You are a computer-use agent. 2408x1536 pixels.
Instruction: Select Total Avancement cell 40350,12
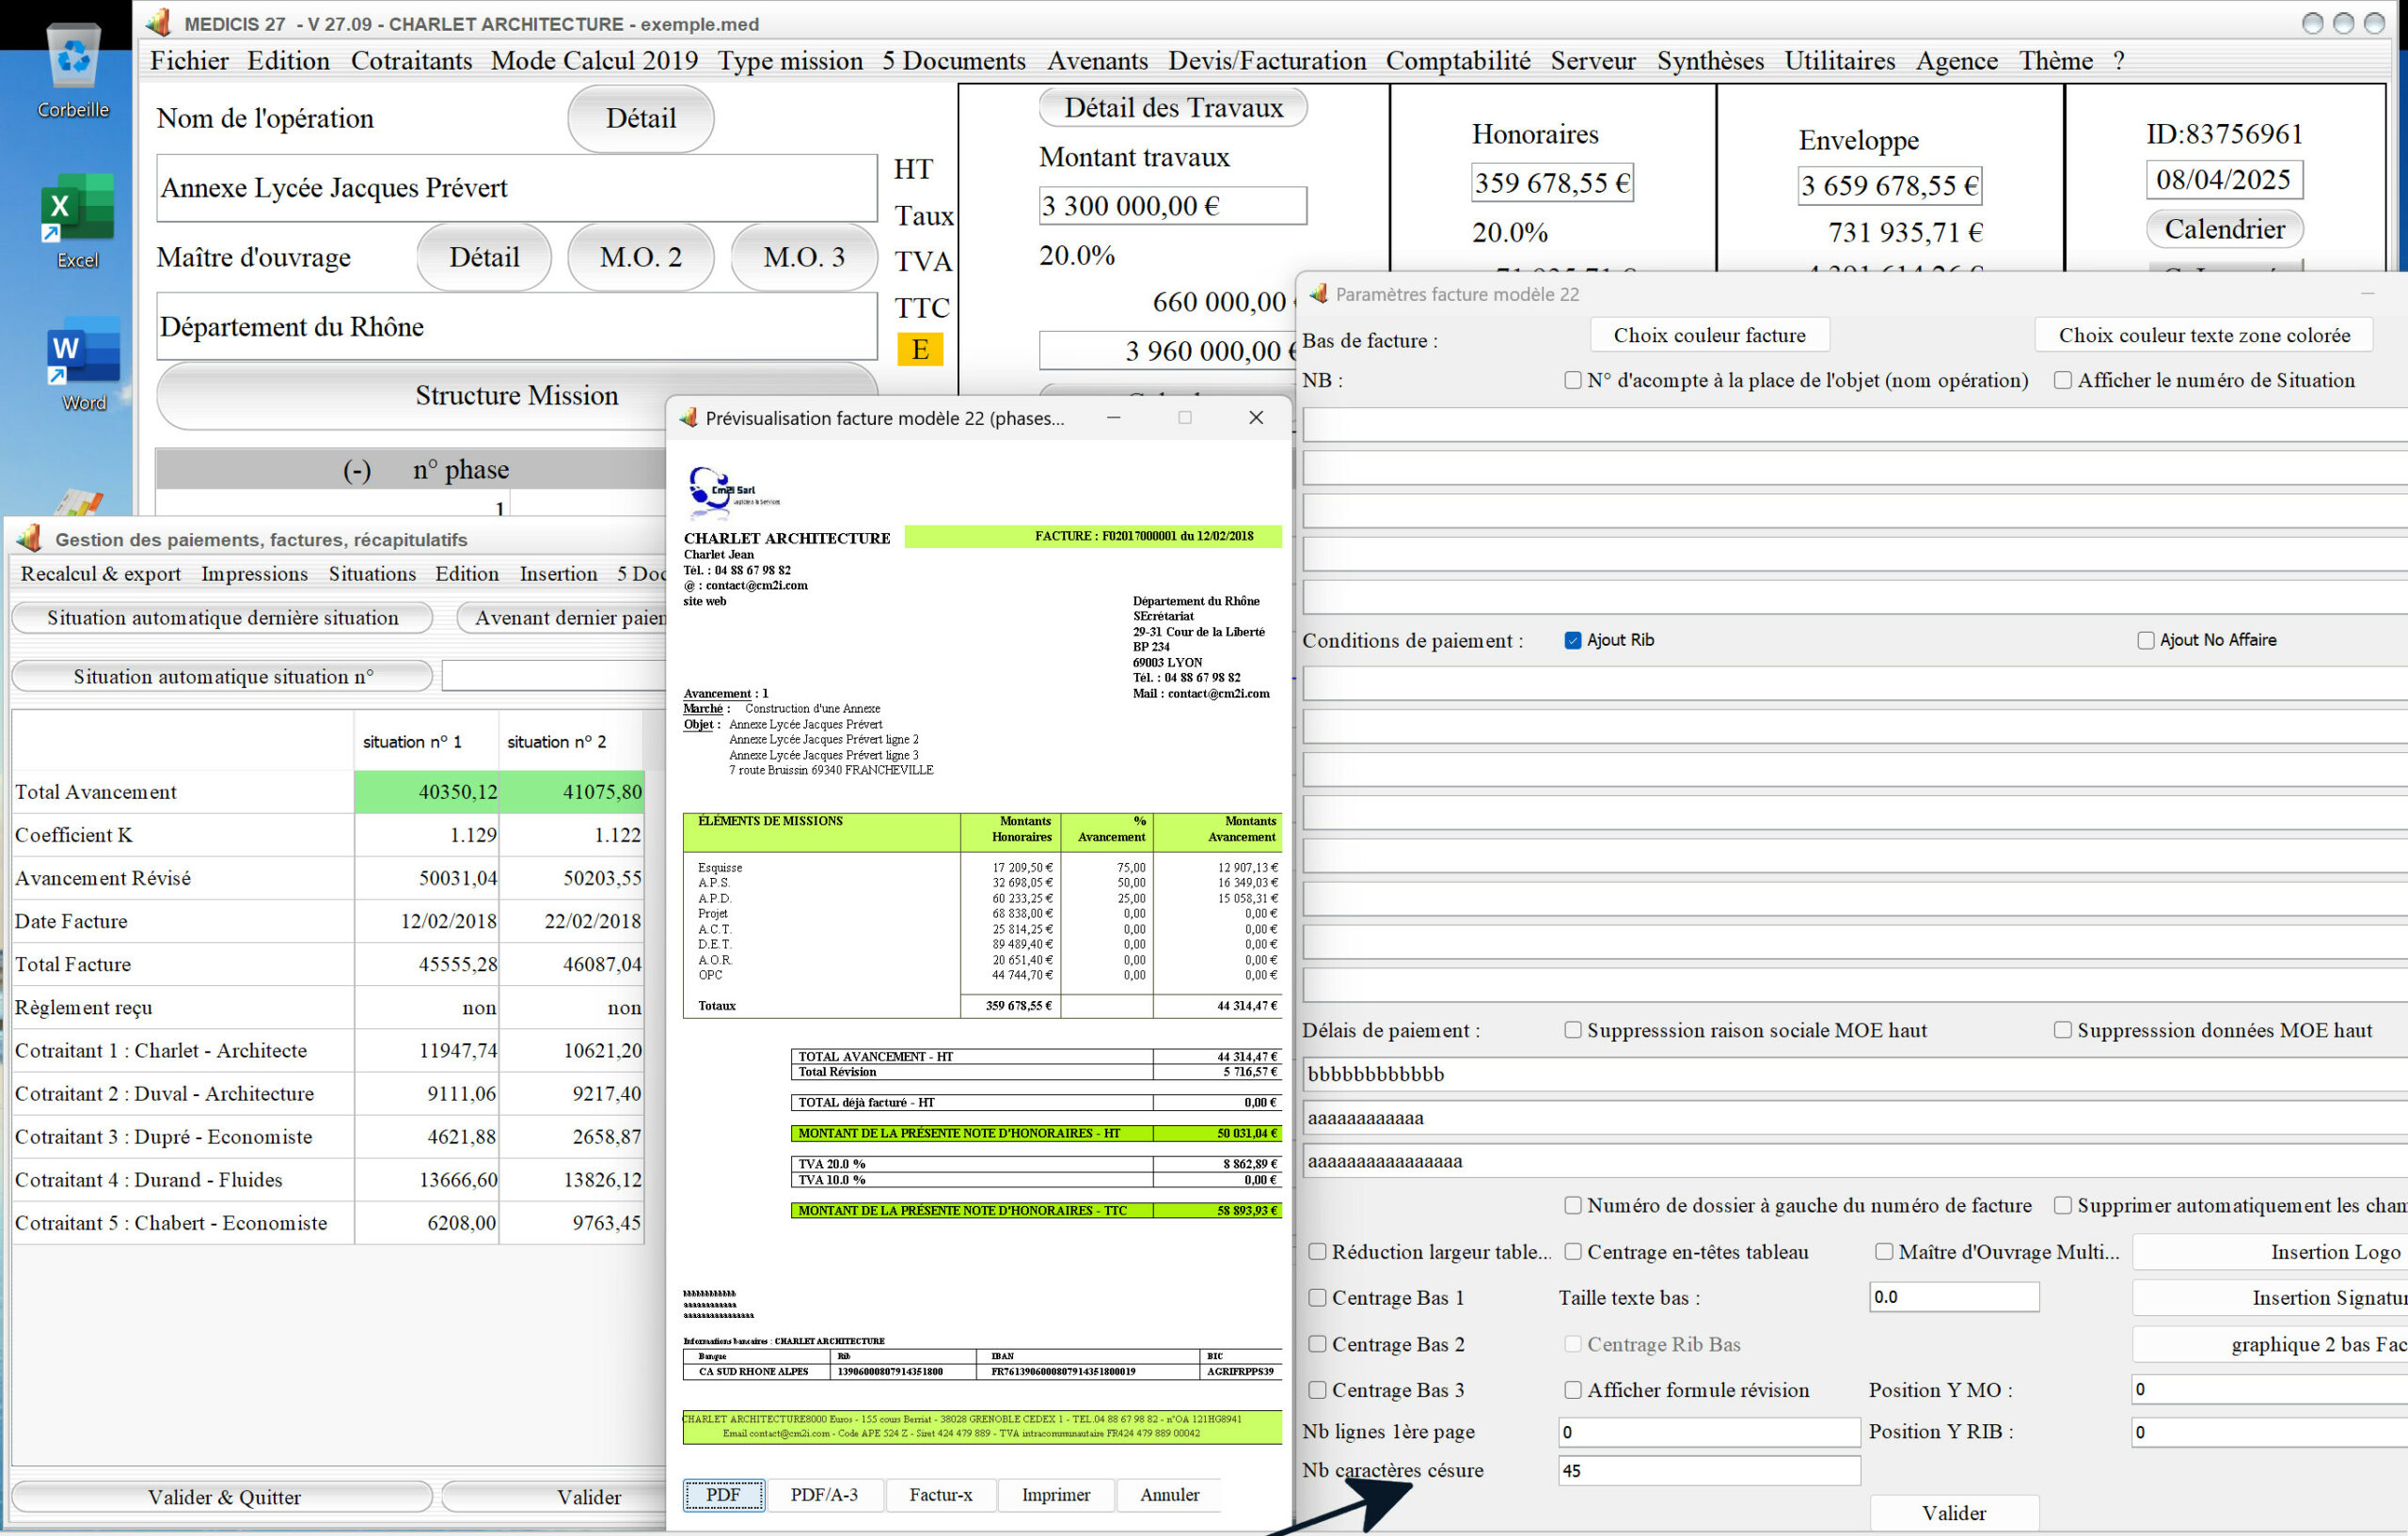pos(426,792)
